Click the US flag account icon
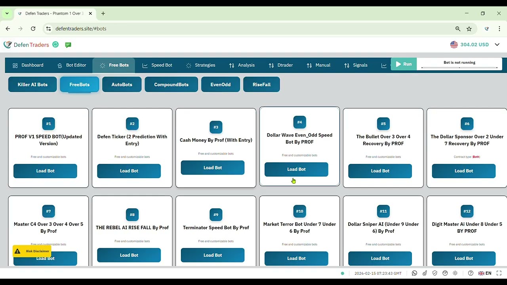507x285 pixels. 454,45
